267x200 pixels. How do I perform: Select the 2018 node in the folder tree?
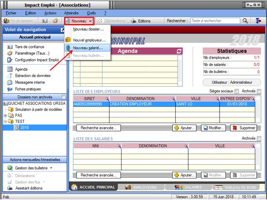(25, 128)
